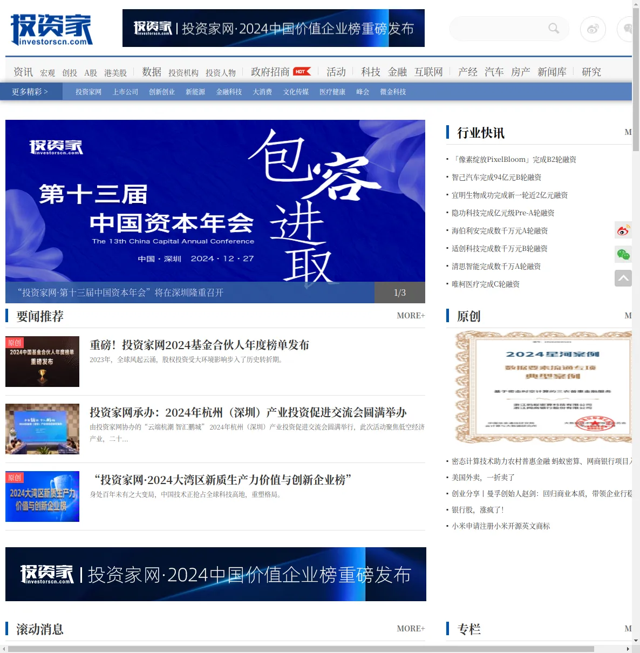The image size is (640, 653).
Task: Click MORE+ beside 滚动消息
Action: coord(411,629)
